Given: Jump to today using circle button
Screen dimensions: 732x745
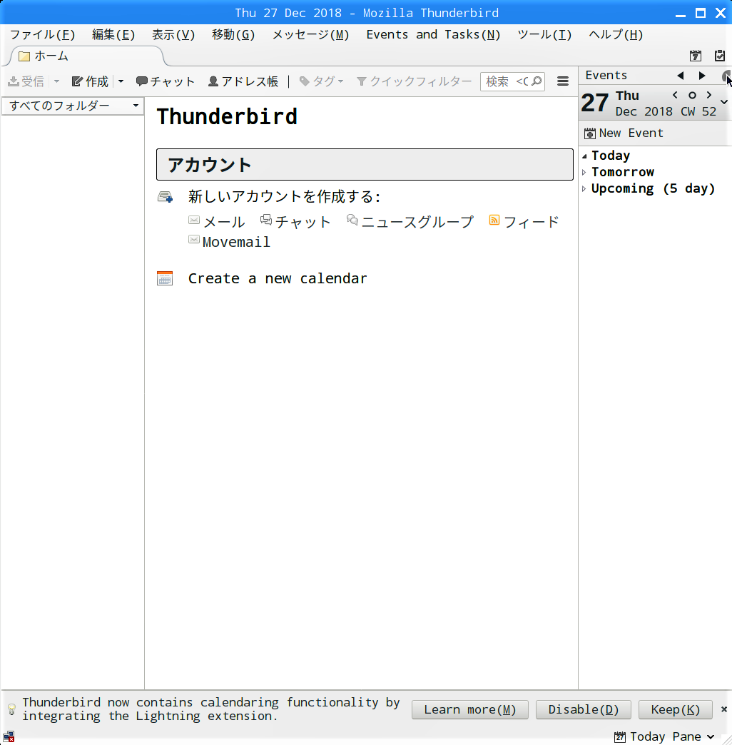Looking at the screenshot, I should tap(692, 95).
